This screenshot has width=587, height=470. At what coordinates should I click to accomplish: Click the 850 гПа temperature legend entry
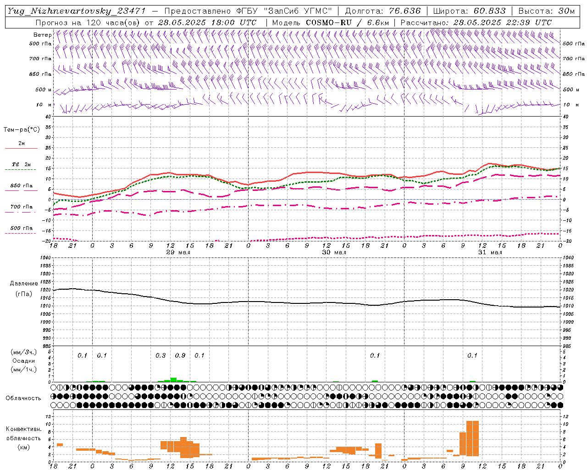coord(22,186)
